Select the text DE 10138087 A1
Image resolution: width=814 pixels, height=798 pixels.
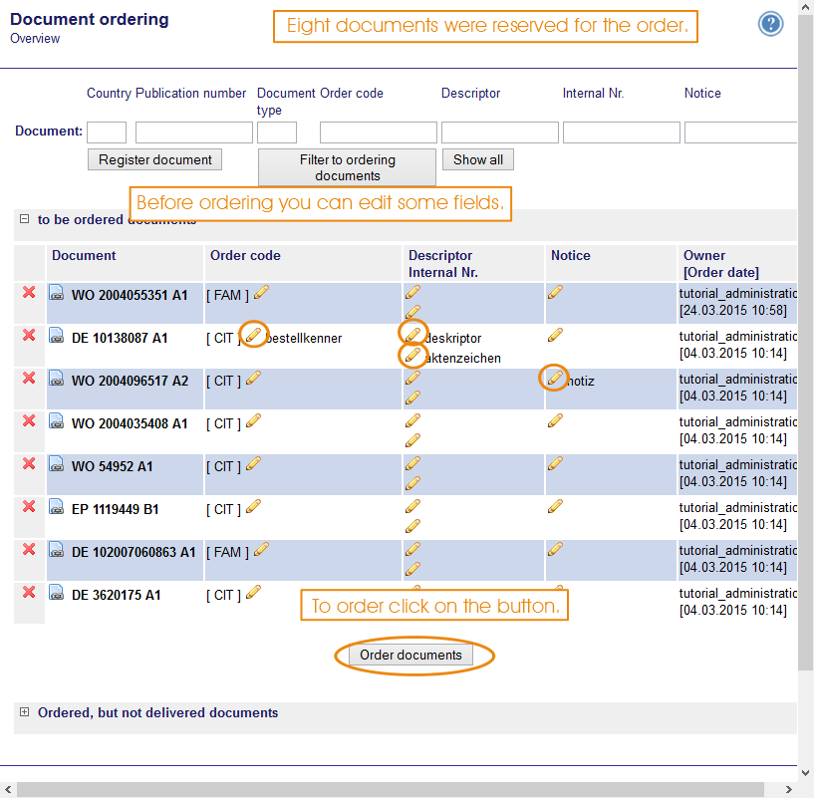(120, 338)
